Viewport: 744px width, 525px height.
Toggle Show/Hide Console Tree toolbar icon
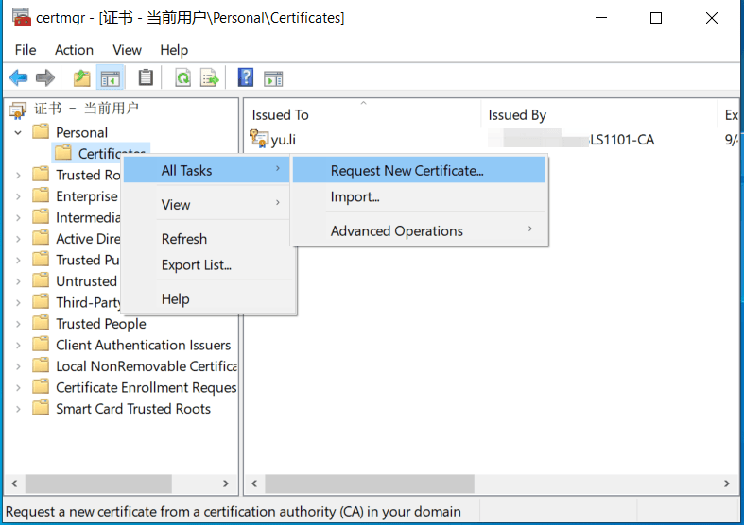[110, 77]
